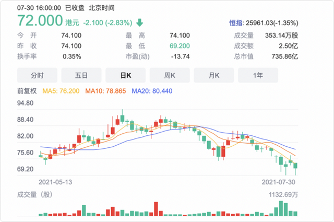Click the 总市值 value 735.86亿
Screen dimensions: 334x222
285,56
